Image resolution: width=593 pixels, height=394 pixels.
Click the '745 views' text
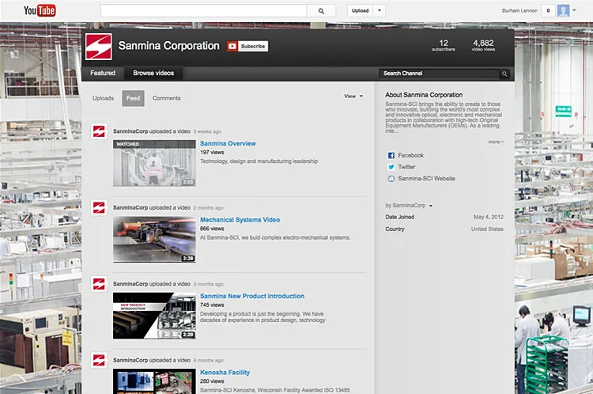pyautogui.click(x=212, y=305)
